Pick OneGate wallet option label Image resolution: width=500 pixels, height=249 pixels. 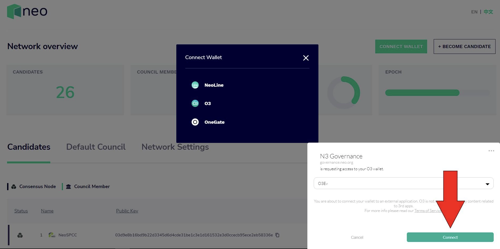tap(214, 122)
